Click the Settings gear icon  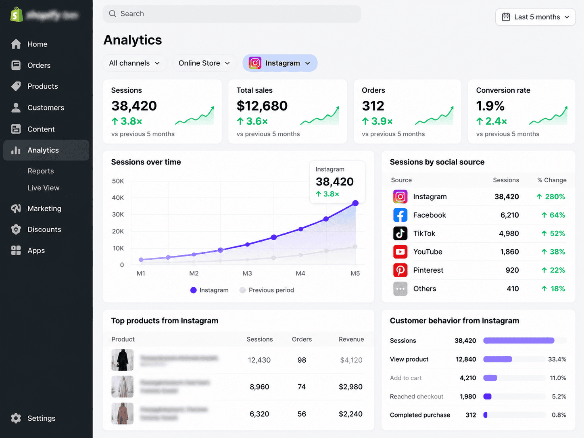pos(16,418)
